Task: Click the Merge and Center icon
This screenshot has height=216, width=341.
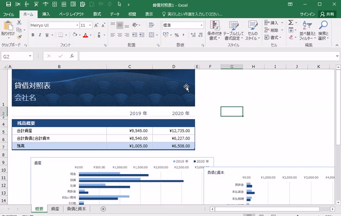Action: (x=152, y=35)
